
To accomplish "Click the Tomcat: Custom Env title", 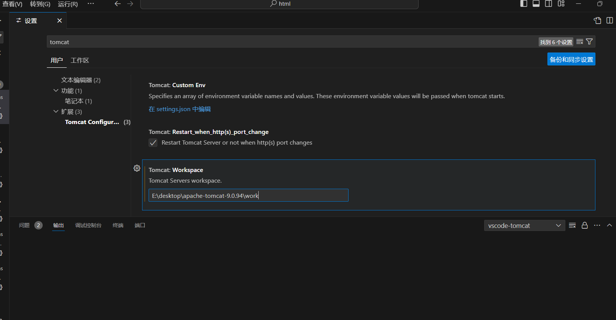I will (177, 85).
